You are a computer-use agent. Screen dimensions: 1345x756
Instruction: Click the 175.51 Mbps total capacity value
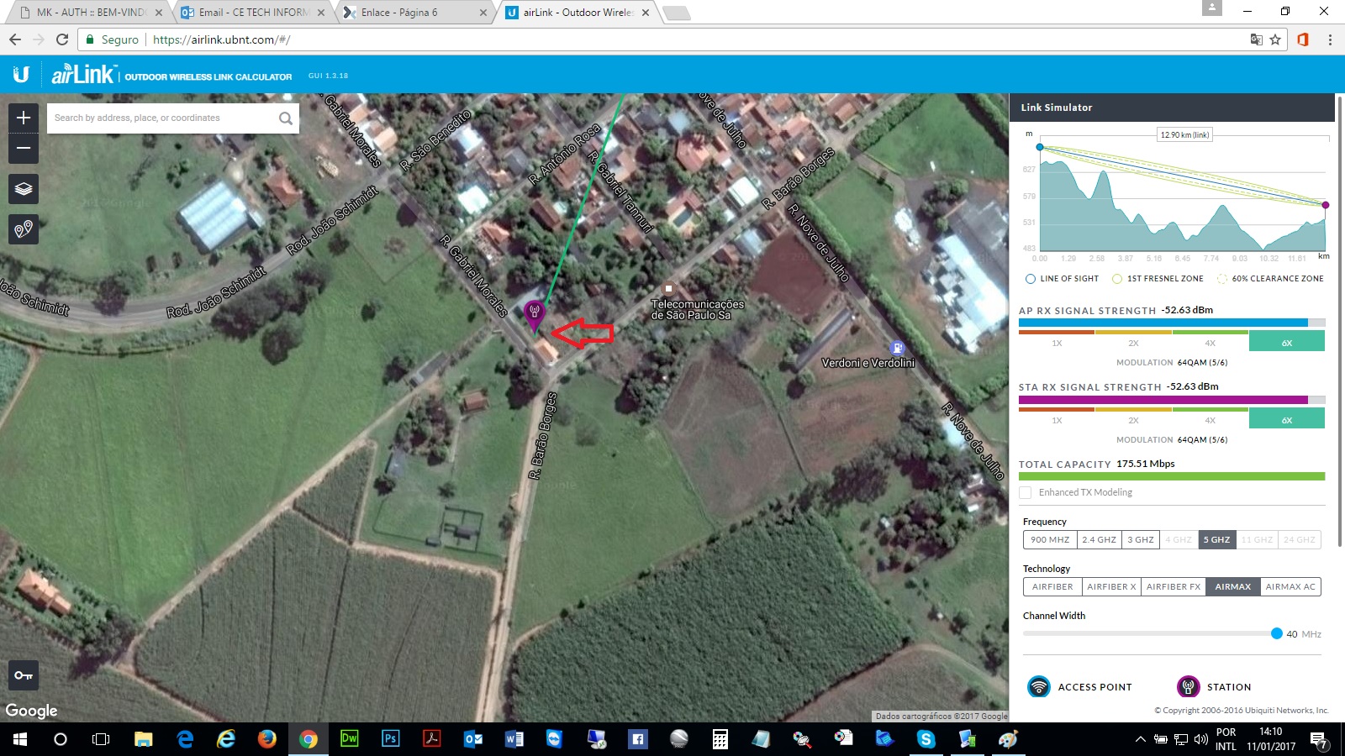(x=1146, y=464)
